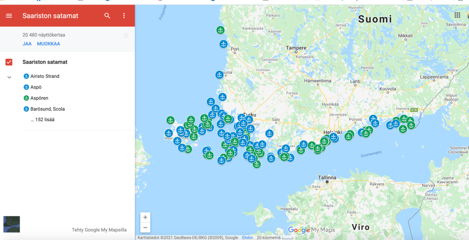Image resolution: width=469 pixels, height=240 pixels.
Task: Uncheck the Saariston satamat layer checkbox
Action: click(x=9, y=62)
